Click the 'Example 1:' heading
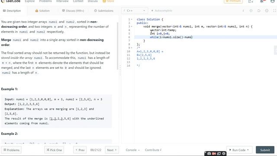Viewport: 277px width, 156px height. tap(10, 89)
